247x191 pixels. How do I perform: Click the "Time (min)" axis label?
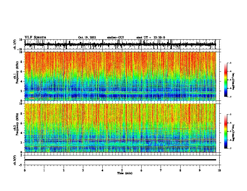click(125, 173)
